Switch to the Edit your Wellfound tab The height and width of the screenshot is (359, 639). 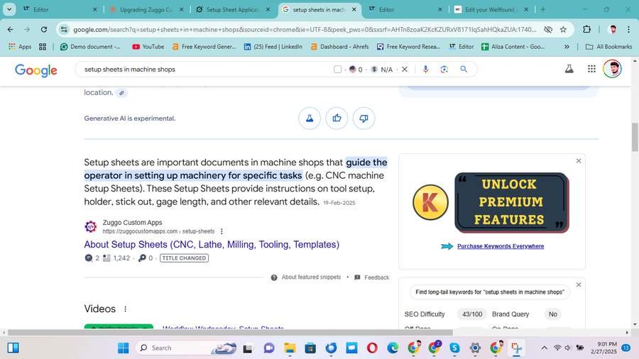click(491, 9)
